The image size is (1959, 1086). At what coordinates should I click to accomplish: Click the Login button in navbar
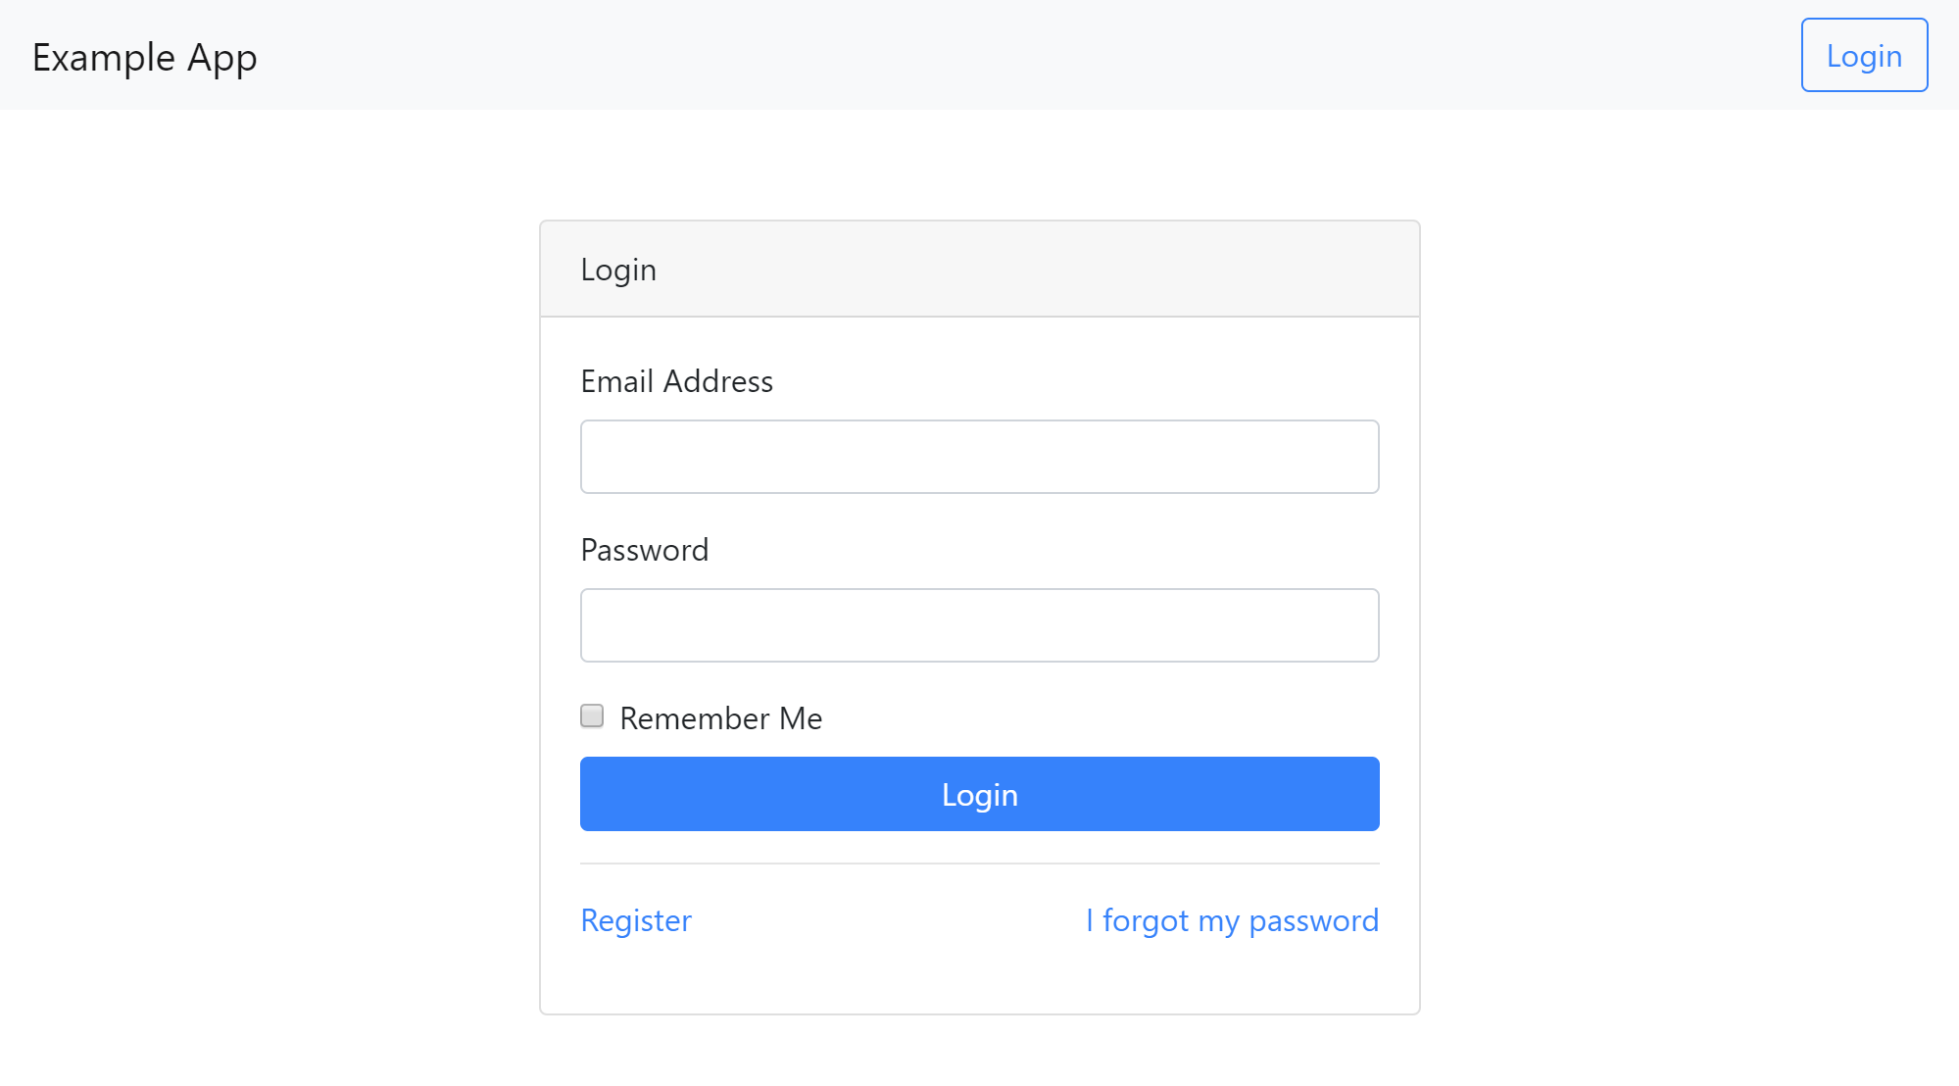(1863, 55)
